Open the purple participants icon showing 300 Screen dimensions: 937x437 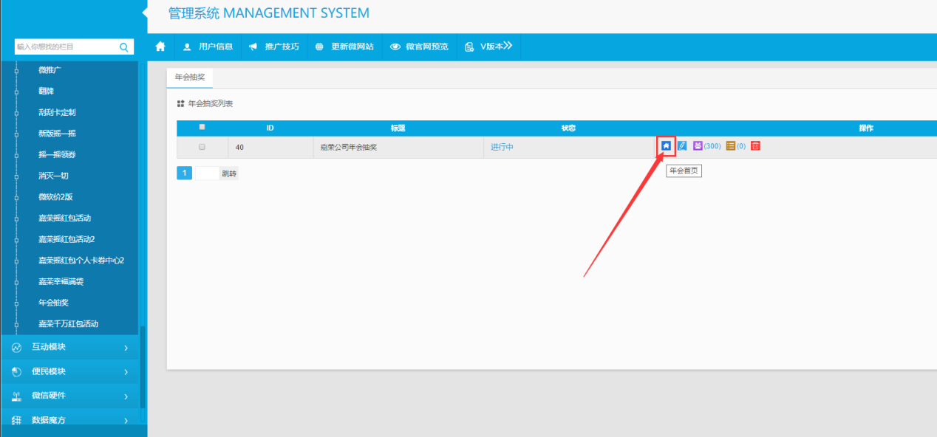(698, 146)
